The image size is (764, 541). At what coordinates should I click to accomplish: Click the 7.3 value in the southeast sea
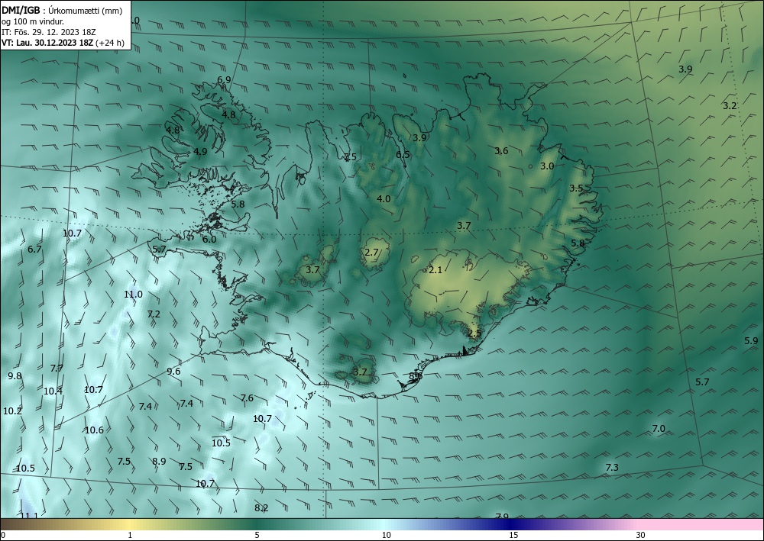[612, 468]
